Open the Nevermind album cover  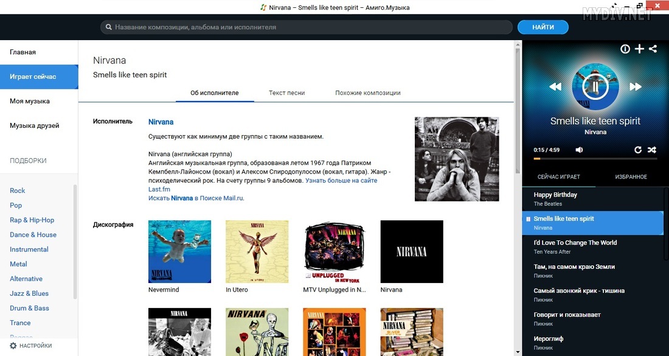179,251
